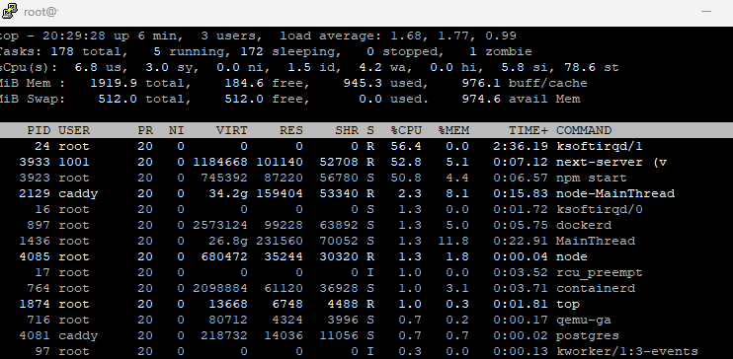Viewport: 733px width, 359px height.
Task: Click PID 716 in the process list
Action: pyautogui.click(x=39, y=320)
